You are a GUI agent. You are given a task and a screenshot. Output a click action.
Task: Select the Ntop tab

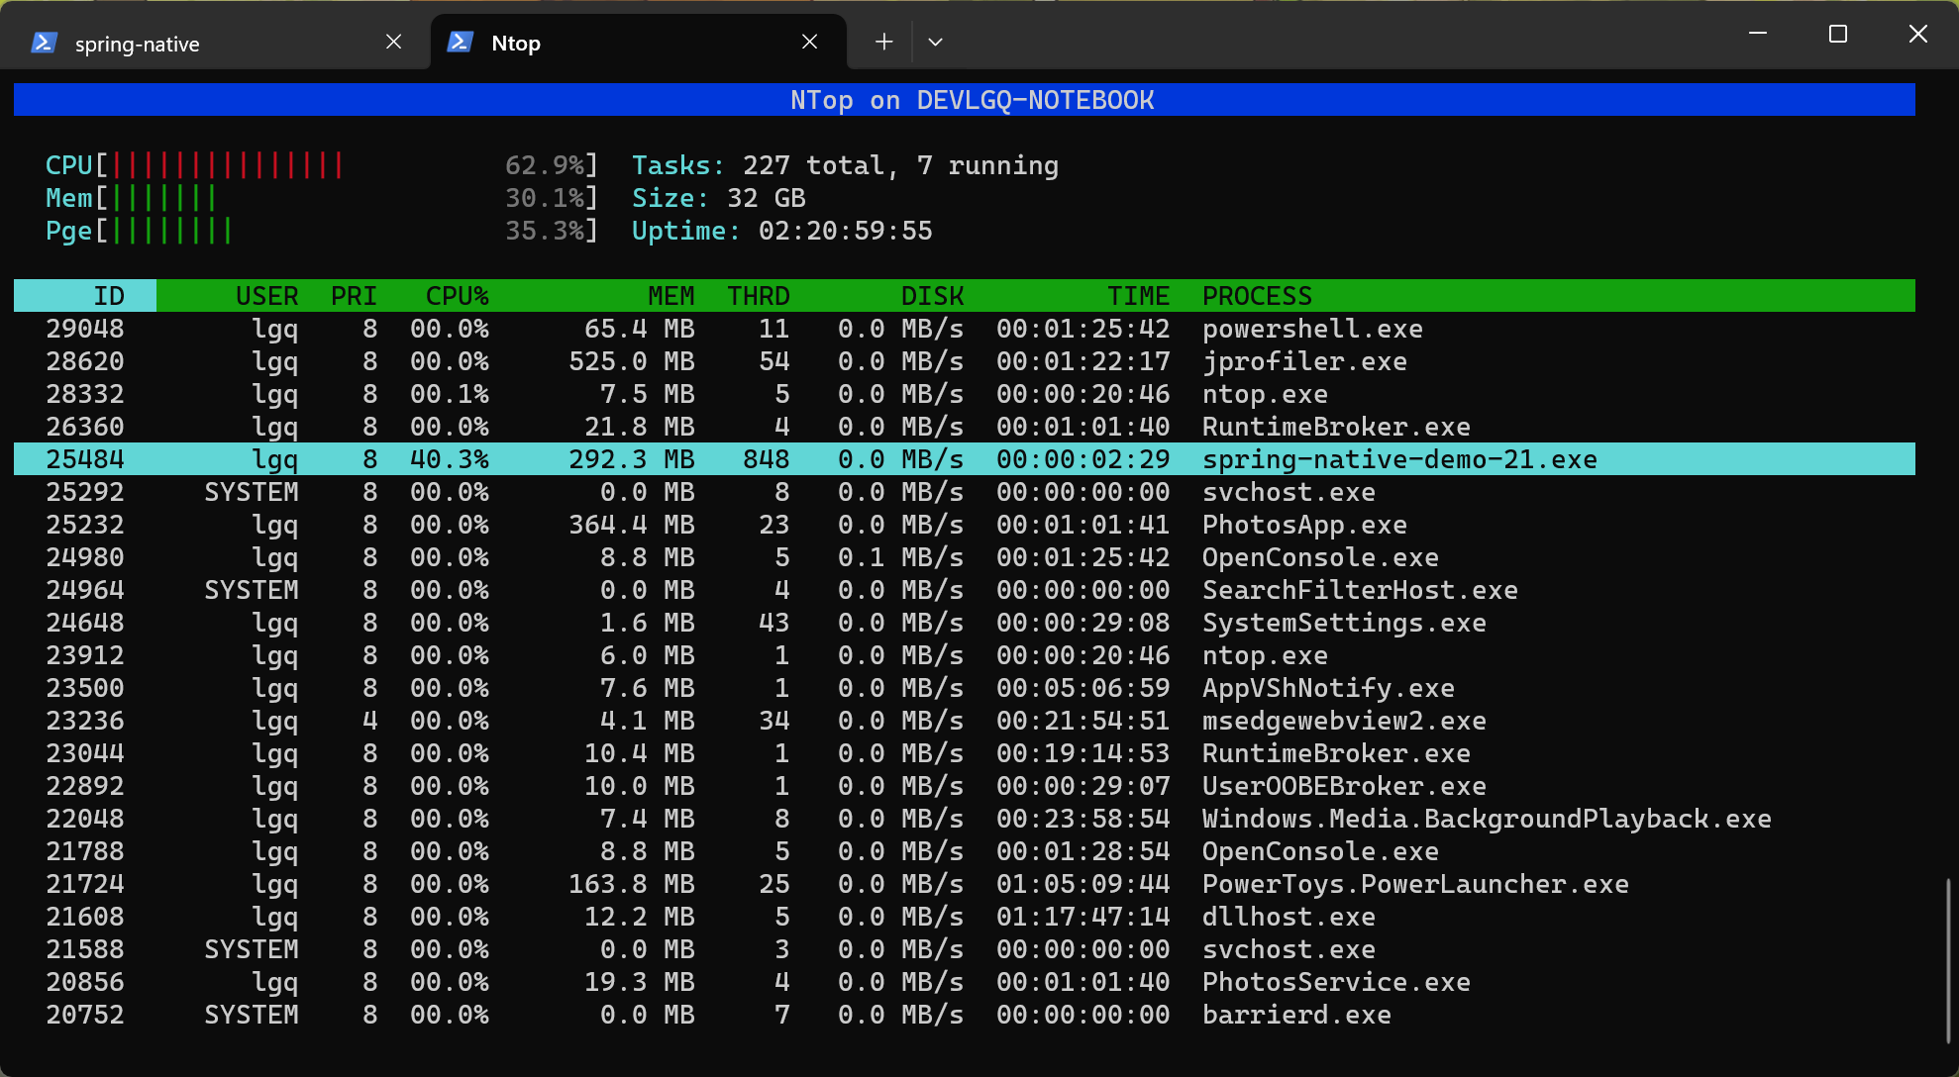(639, 42)
